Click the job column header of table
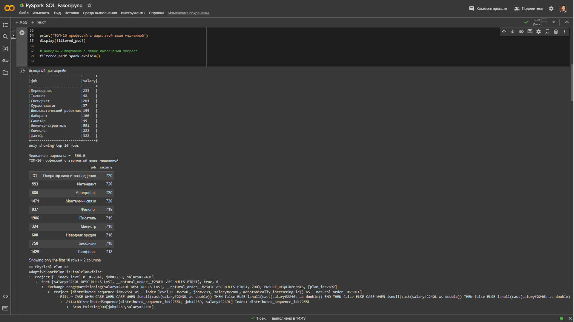 pos(93,168)
